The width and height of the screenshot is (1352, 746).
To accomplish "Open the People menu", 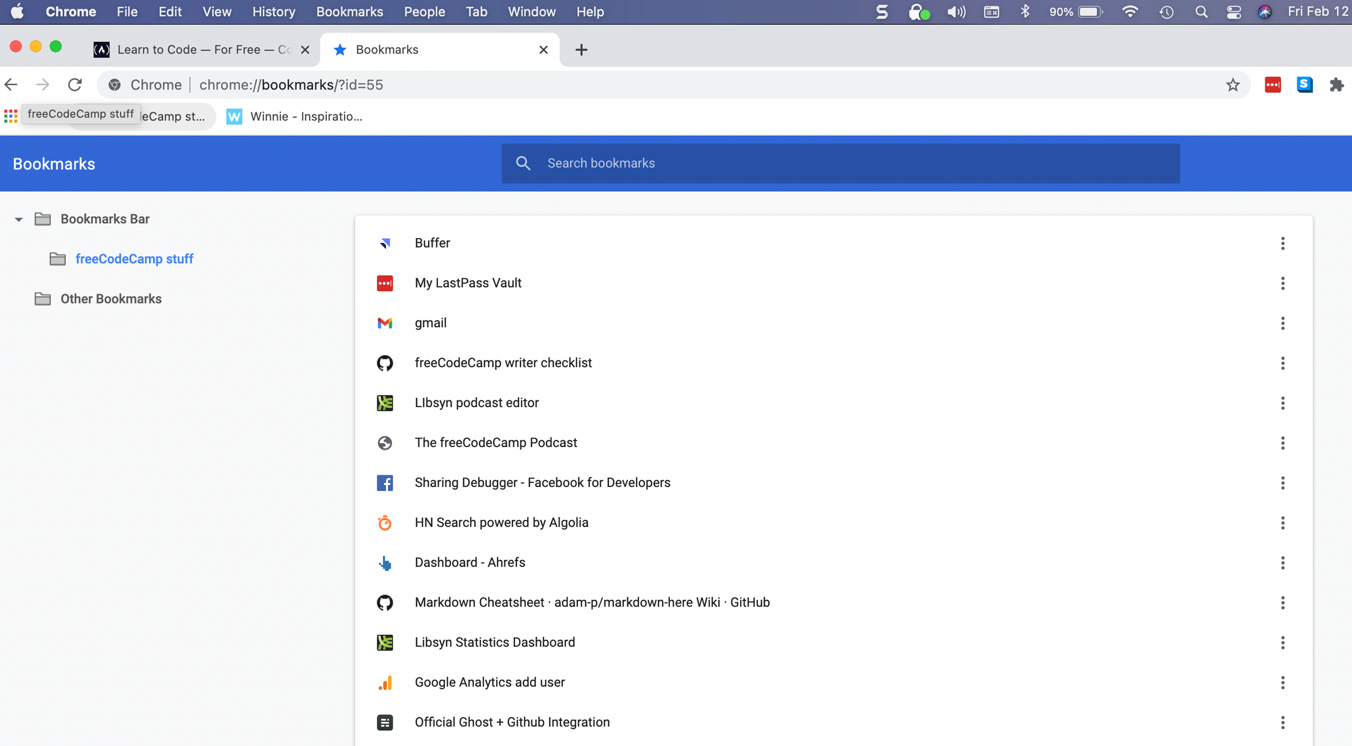I will (x=425, y=11).
